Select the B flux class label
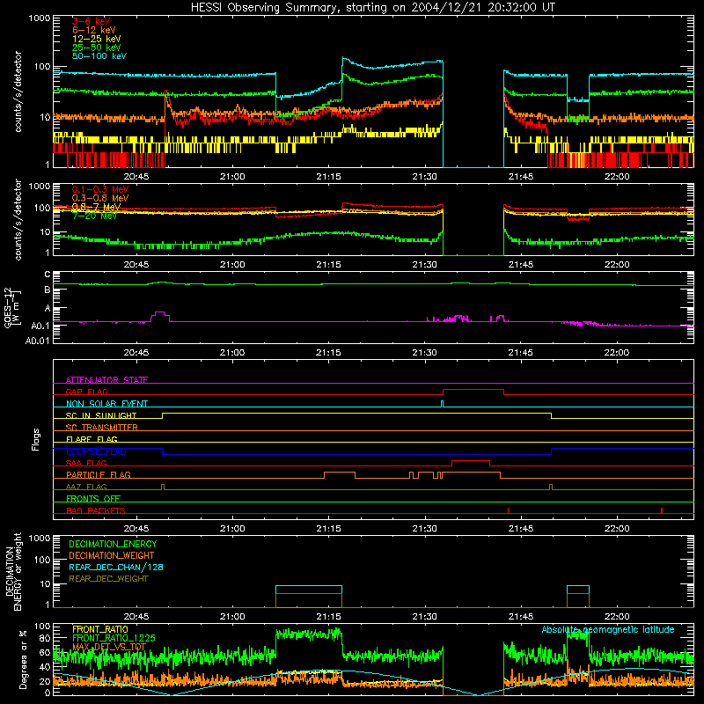This screenshot has height=704, width=704. click(x=48, y=290)
